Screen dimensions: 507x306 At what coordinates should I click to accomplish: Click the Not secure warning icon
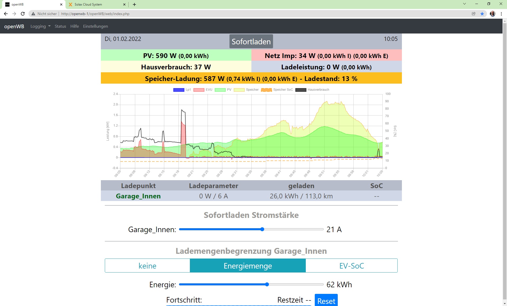33,14
